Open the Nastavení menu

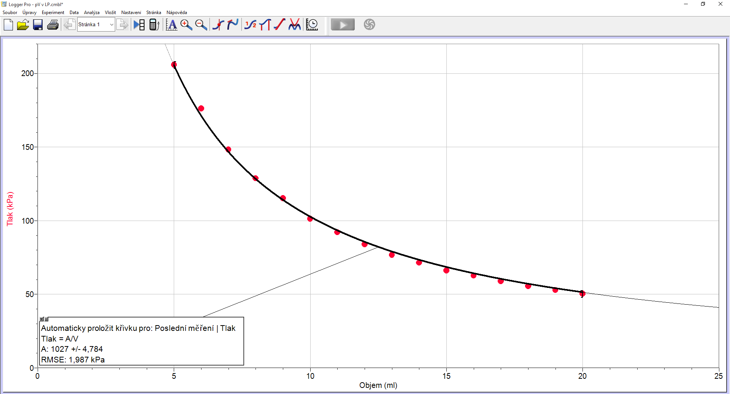131,13
